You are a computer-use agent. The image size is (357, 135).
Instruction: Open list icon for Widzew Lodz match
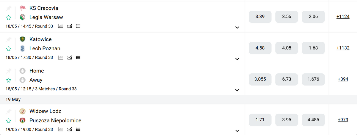click(78, 129)
